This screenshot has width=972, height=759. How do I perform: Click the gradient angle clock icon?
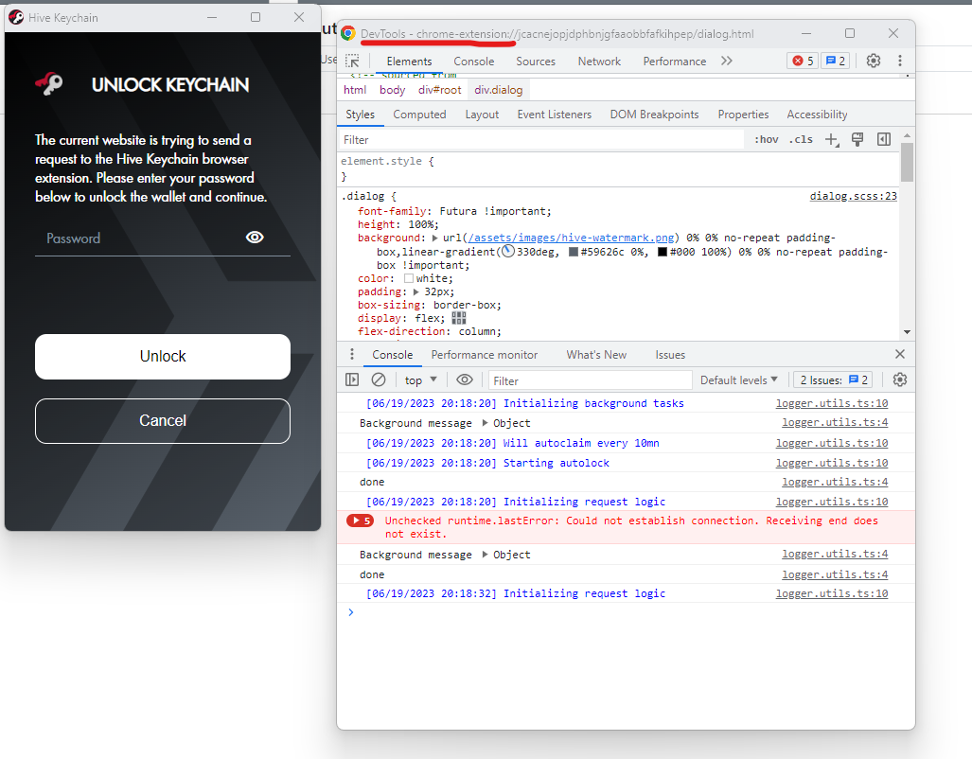(507, 251)
